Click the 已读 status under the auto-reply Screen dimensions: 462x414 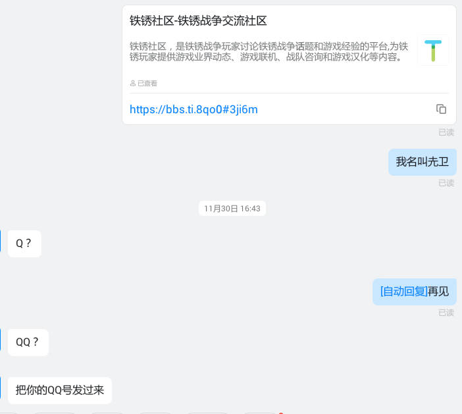point(446,313)
